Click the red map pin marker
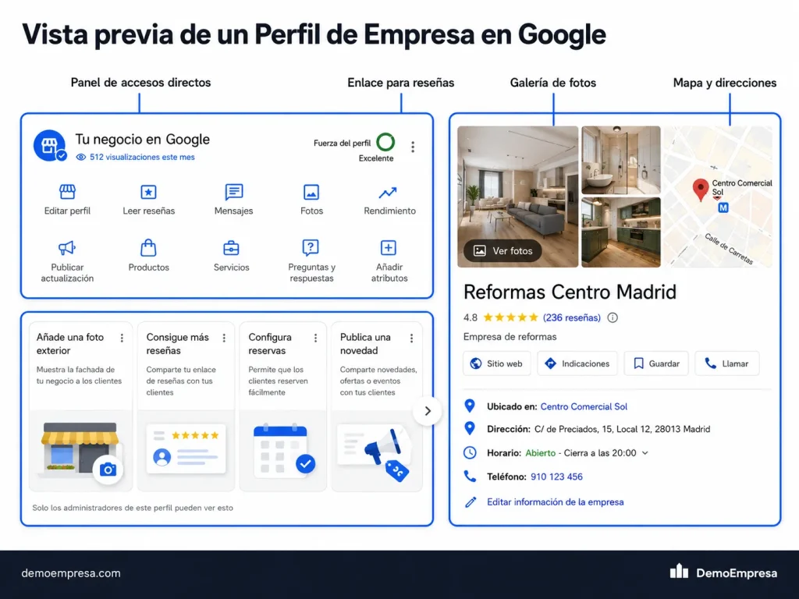 (x=701, y=190)
